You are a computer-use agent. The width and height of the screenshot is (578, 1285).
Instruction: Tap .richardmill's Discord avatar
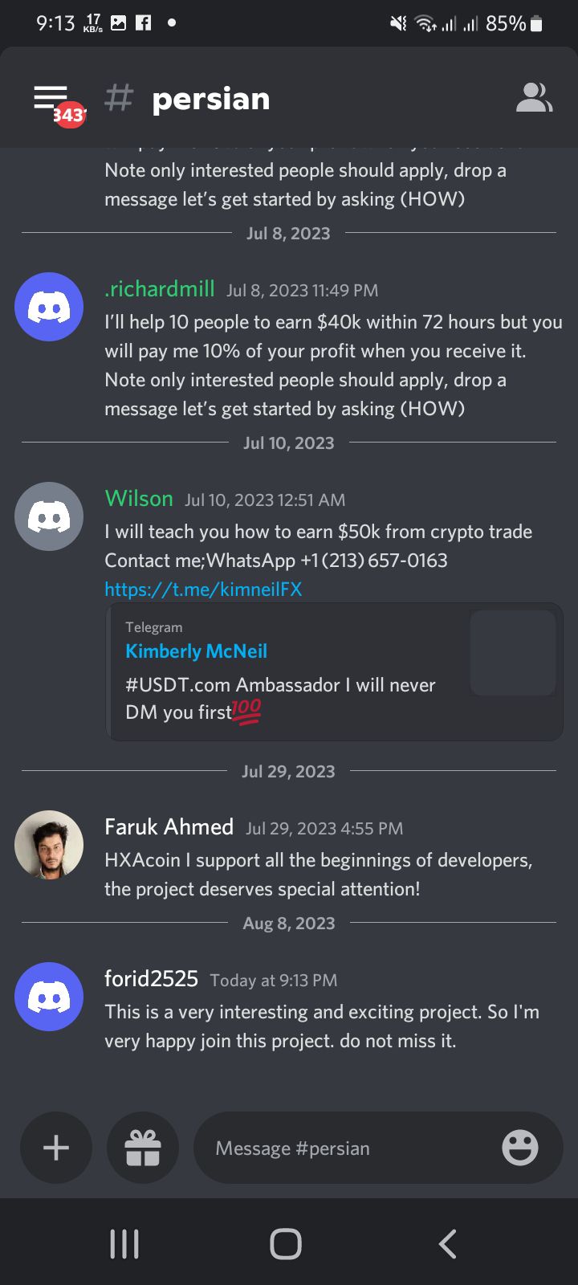tap(49, 307)
